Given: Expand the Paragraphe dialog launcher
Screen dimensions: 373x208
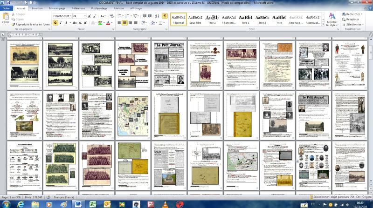Looking at the screenshot, I should pyautogui.click(x=166, y=29).
